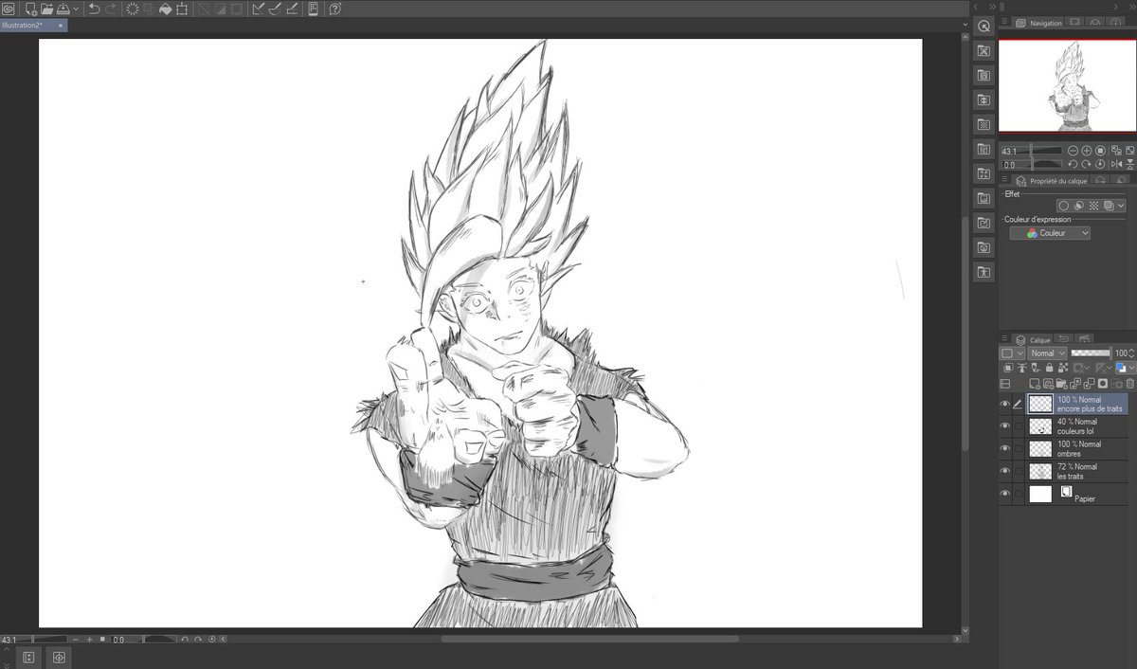Click the Navigator thumbnail preview
Screen dimensions: 1137x669
tap(1067, 86)
